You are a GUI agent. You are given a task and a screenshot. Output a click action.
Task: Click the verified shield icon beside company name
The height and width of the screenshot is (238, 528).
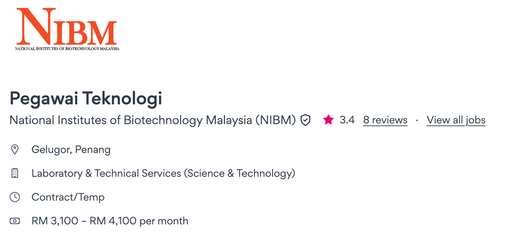click(306, 120)
